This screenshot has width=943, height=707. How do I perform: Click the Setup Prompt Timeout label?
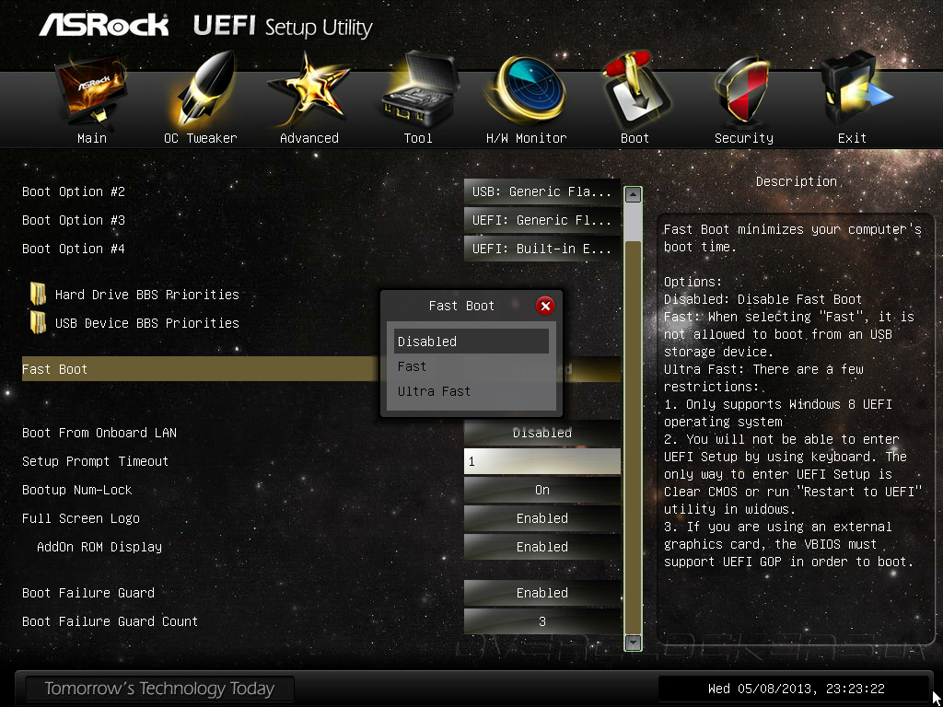(x=95, y=461)
